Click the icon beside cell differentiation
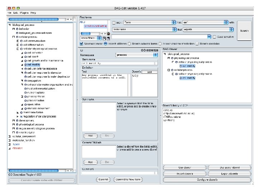 pyautogui.click(x=21, y=45)
